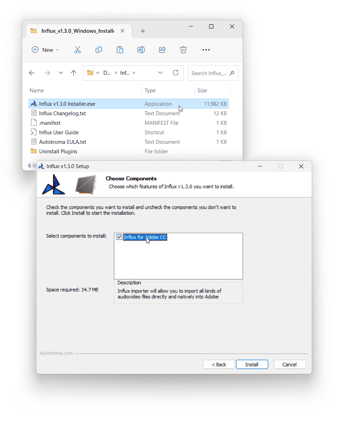Uncheck Influx for Adobe CC checkbox
The height and width of the screenshot is (425, 346).
point(119,237)
